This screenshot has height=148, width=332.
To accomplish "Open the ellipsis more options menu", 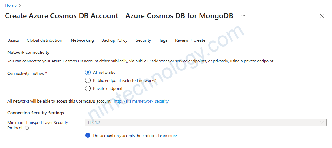I will (243, 15).
